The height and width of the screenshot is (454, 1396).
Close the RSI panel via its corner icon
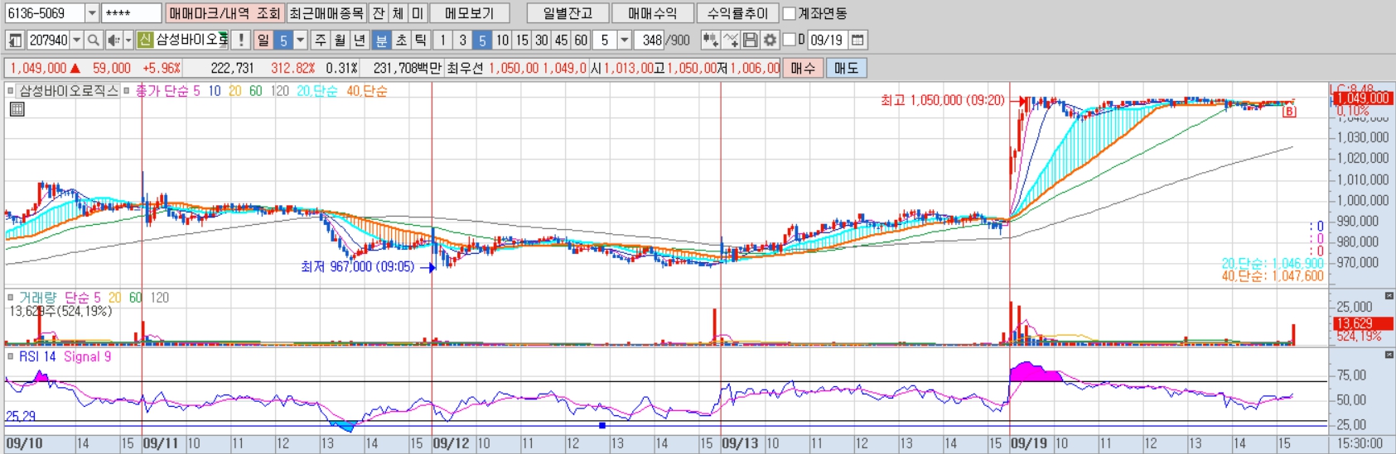(x=1389, y=355)
